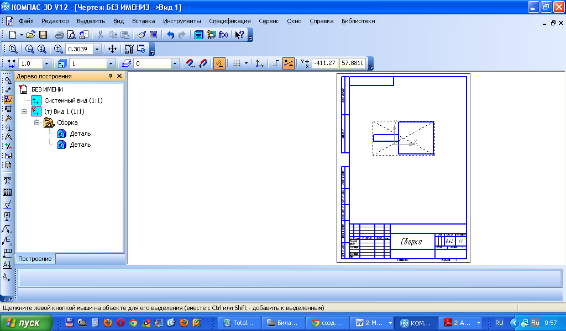The image size is (566, 331).
Task: Open the Инструменты menu
Action: point(182,21)
